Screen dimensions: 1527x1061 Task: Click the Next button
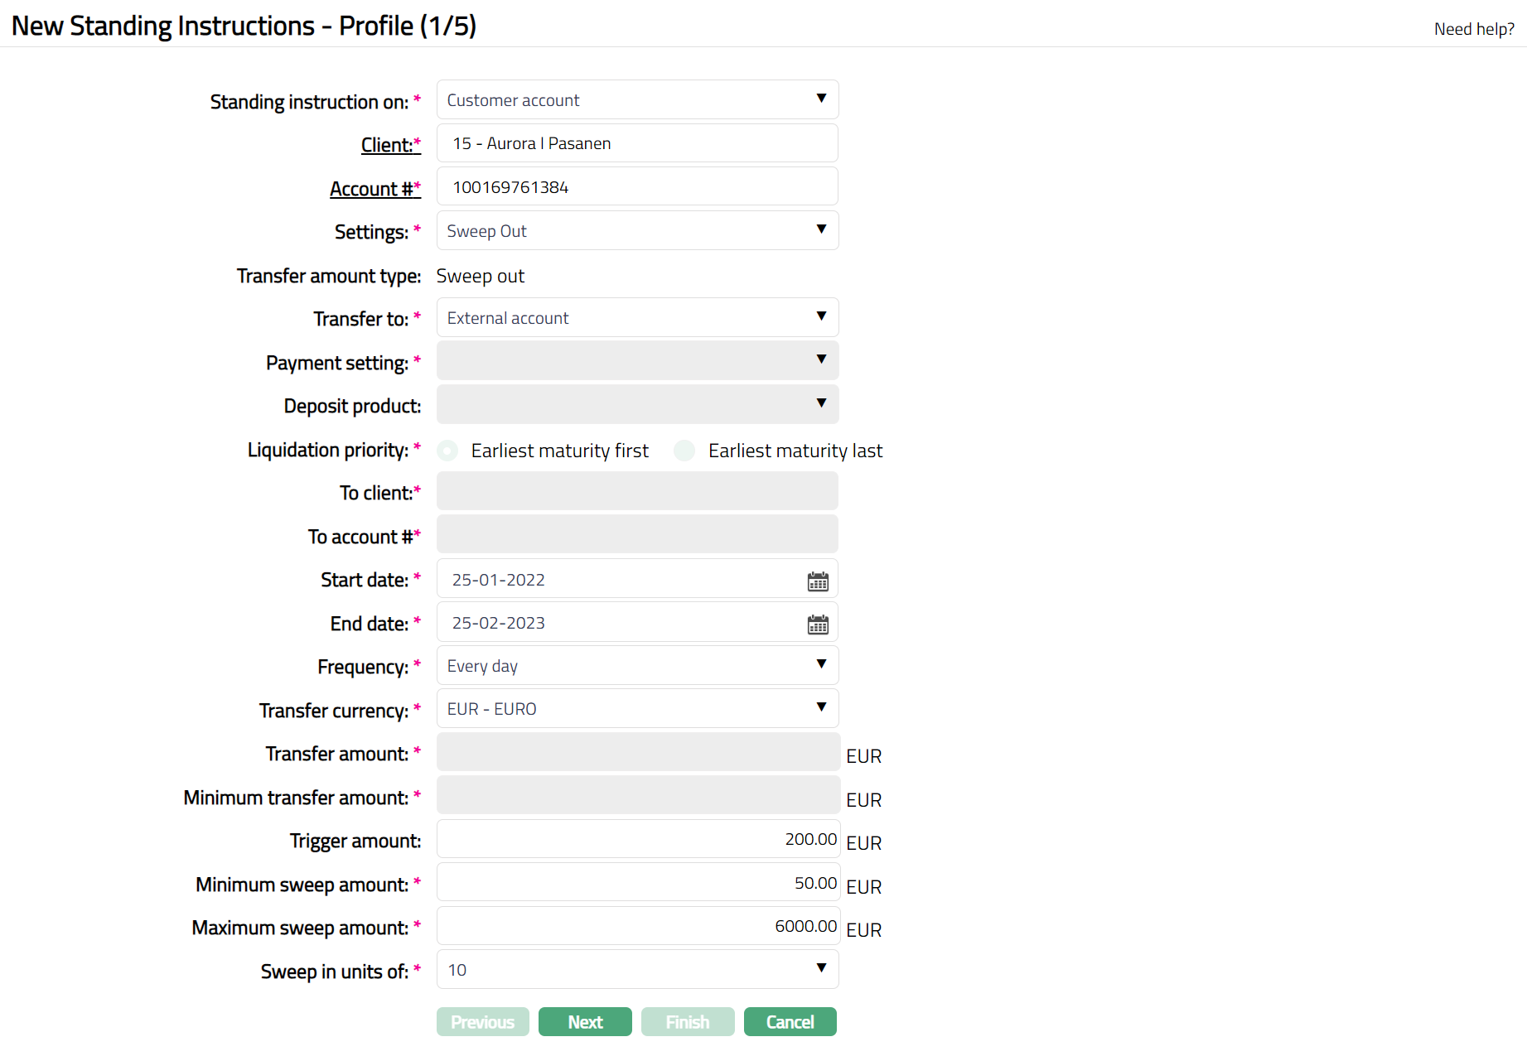pos(585,1022)
